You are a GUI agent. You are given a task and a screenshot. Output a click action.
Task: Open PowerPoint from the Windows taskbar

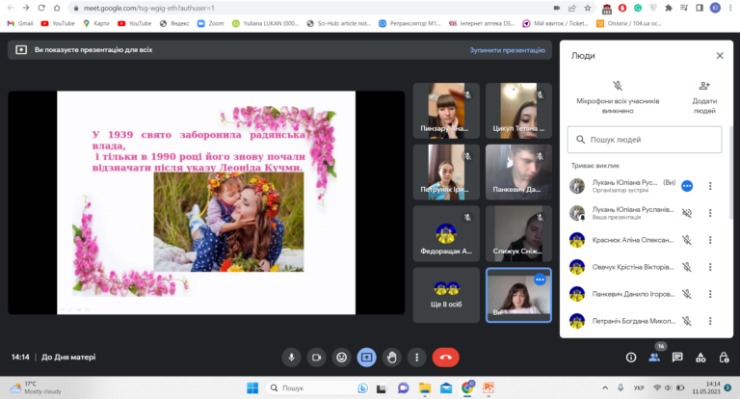[489, 387]
